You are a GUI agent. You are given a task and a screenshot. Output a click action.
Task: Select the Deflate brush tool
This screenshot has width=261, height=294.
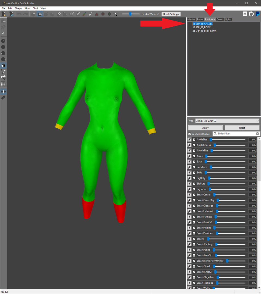[x=52, y=14]
